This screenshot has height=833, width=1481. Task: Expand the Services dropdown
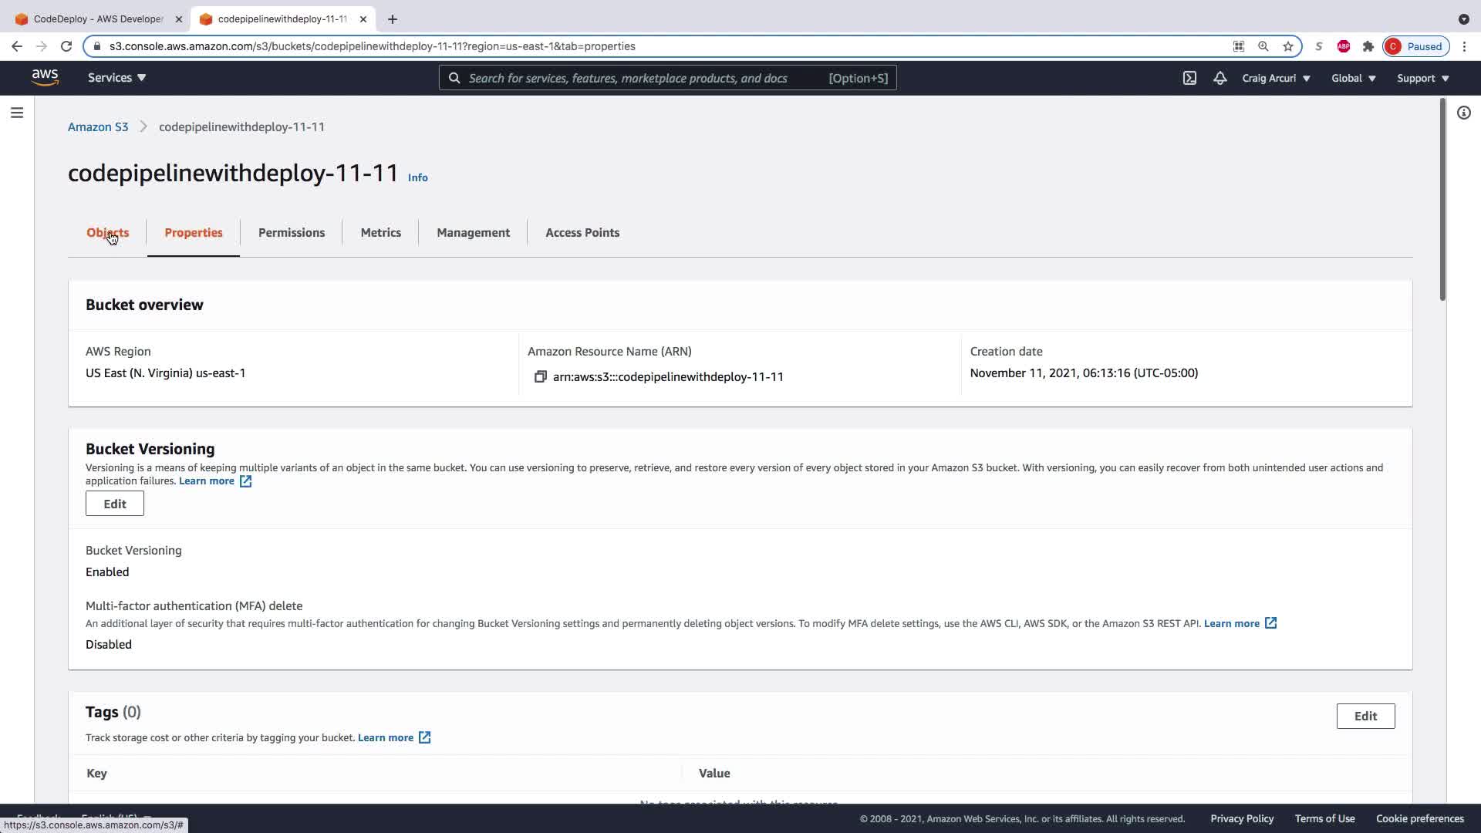(116, 78)
